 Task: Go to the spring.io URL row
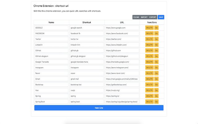tap(156, 96)
